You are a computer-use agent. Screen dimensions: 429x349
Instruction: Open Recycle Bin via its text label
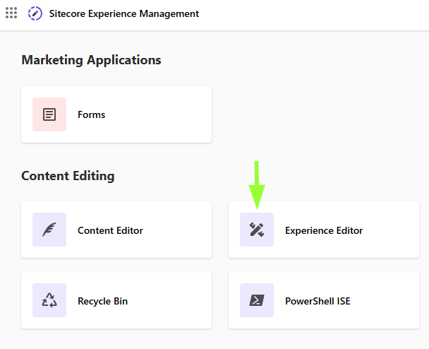coord(102,301)
